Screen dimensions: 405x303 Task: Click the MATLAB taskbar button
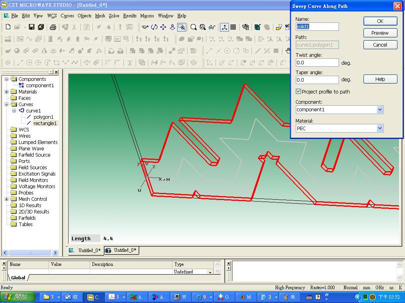[246, 297]
